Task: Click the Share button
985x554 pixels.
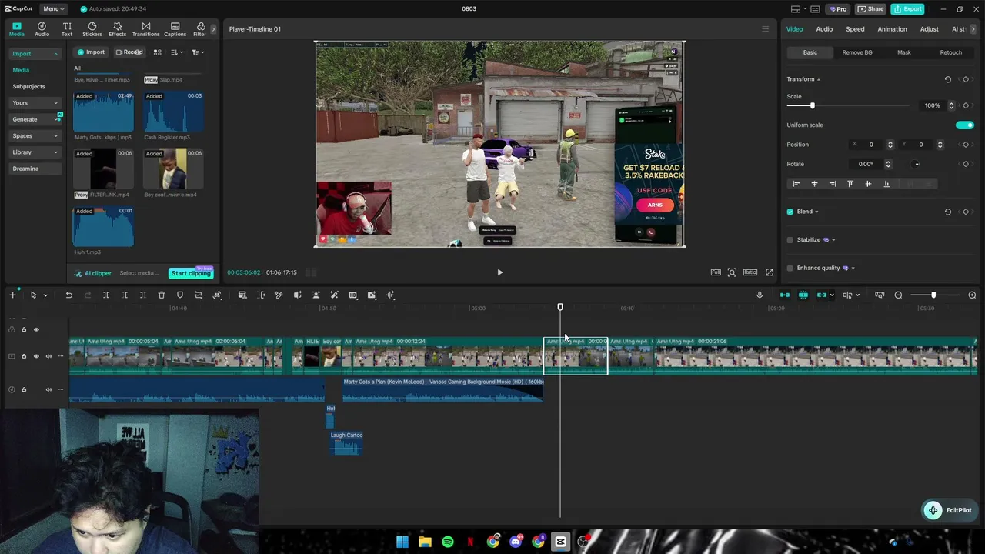Action: (x=871, y=9)
